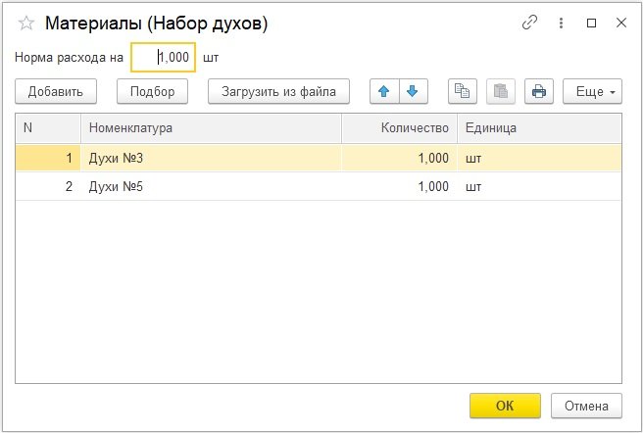Focus the Норма расхода на input field
643x433 pixels.
[164, 57]
